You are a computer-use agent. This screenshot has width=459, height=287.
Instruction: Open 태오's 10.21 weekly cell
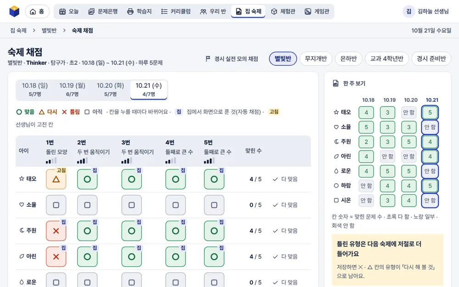[430, 113]
